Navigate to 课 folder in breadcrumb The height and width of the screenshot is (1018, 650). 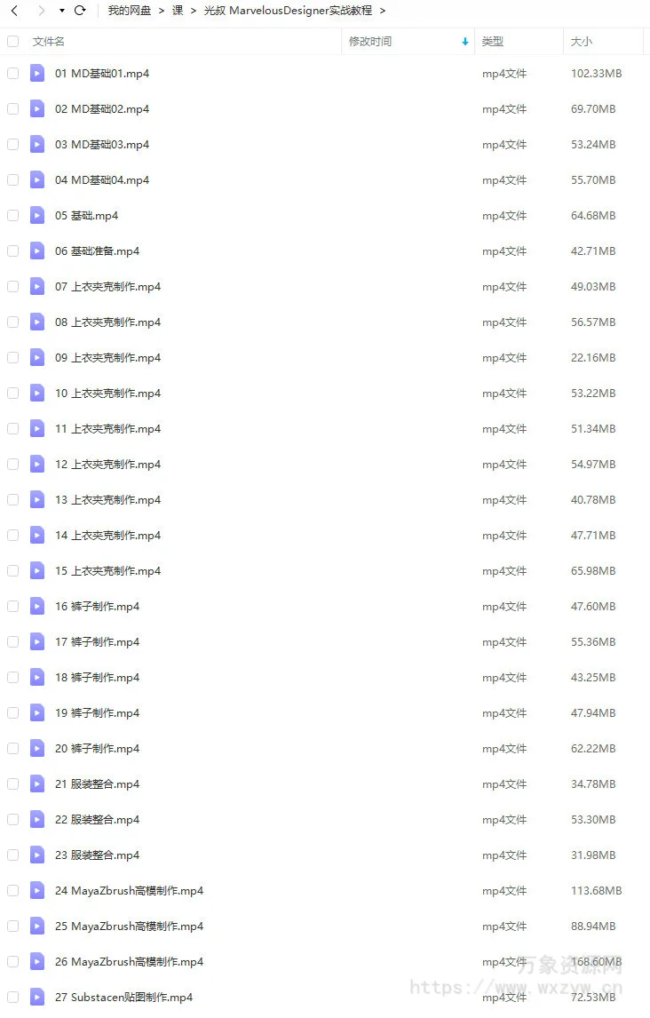(177, 11)
